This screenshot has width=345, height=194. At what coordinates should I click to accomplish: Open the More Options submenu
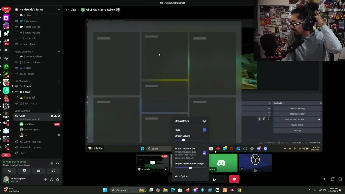click(190, 176)
